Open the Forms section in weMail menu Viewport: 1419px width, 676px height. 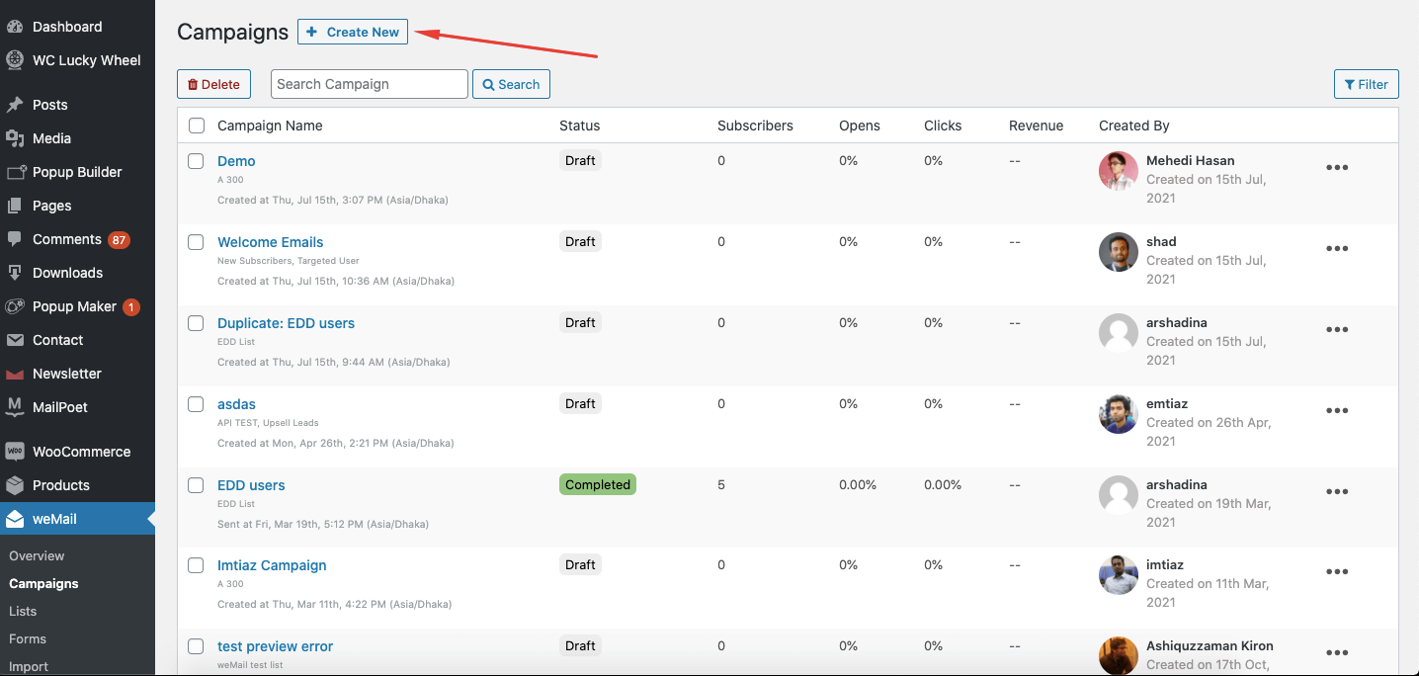(28, 638)
